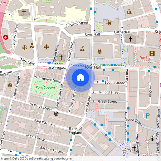Click the Park Lane label
Image resolution: width=161 pixels, height=161 pixels.
point(28,62)
